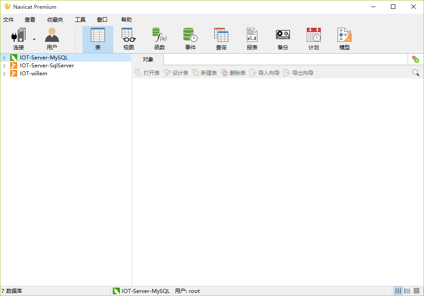Click the new tab icon beside the tab bar
Screen dimensions: 424x296
pos(415,59)
